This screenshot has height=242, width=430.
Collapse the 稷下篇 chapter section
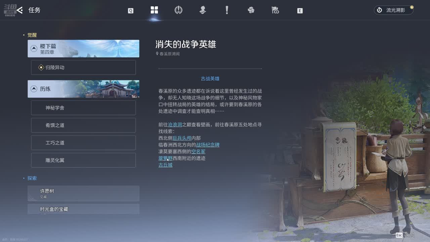click(34, 49)
